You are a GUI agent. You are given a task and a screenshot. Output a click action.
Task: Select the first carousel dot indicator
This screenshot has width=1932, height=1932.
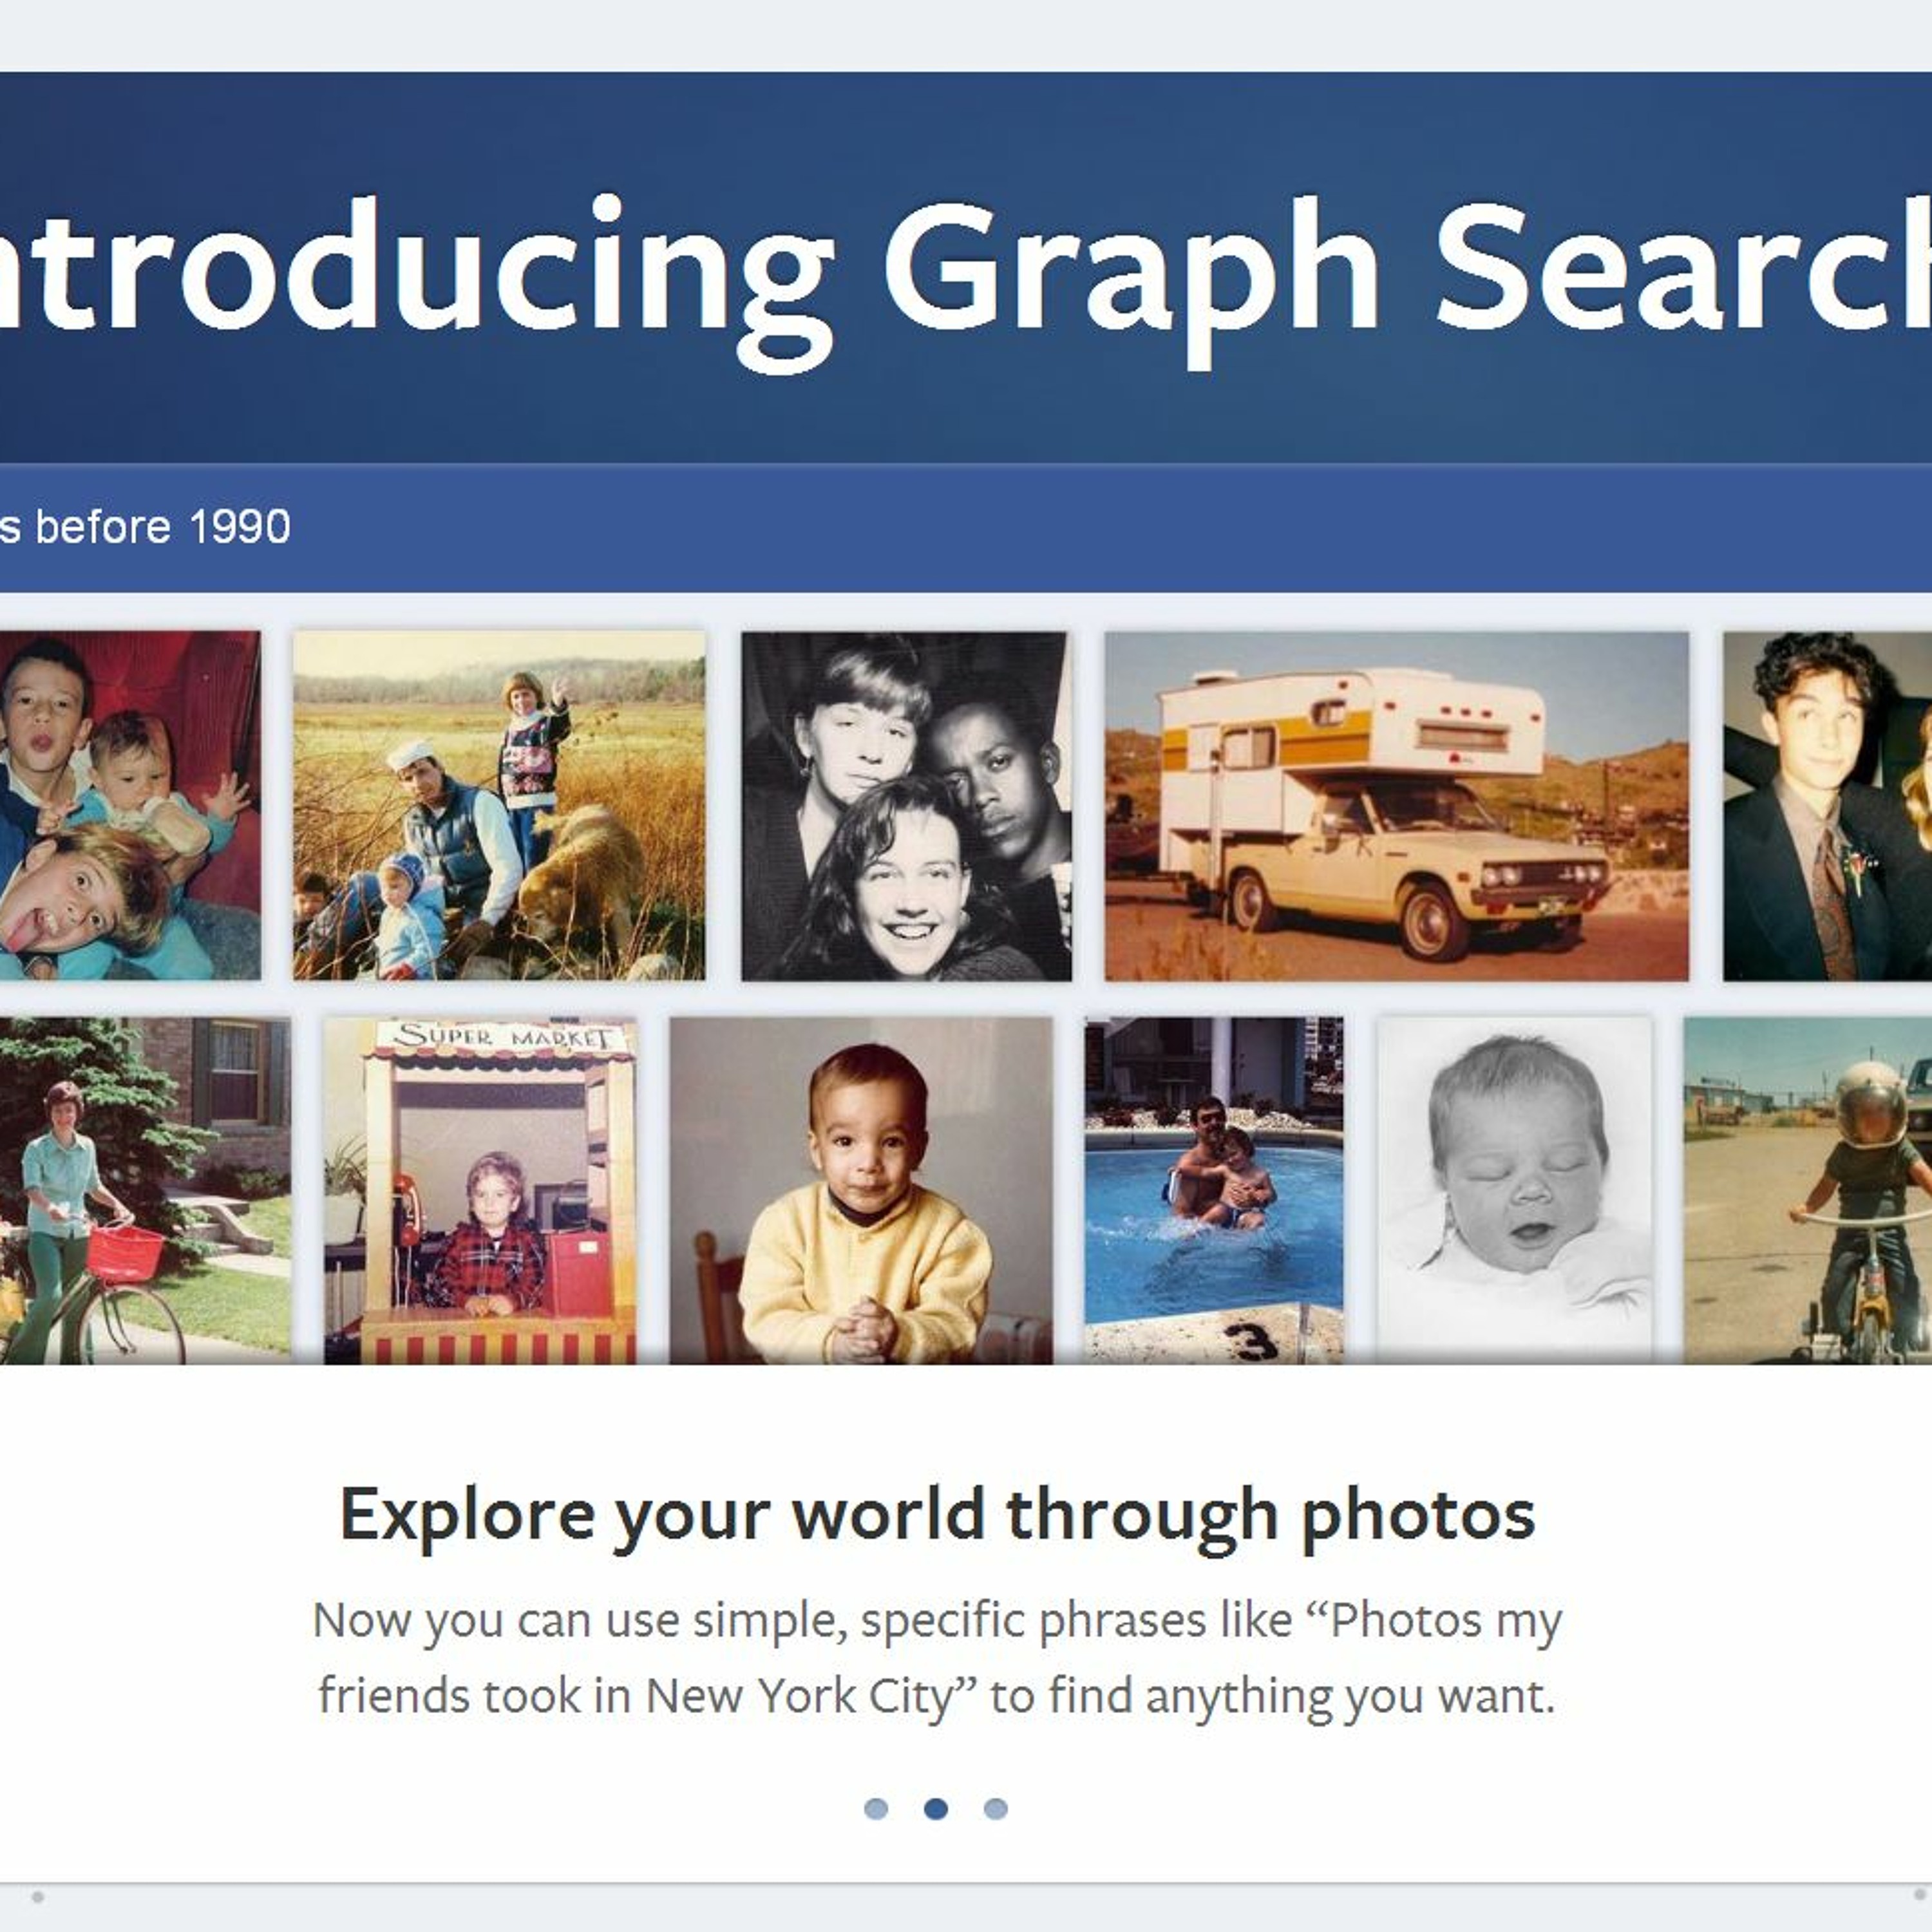[x=876, y=1808]
